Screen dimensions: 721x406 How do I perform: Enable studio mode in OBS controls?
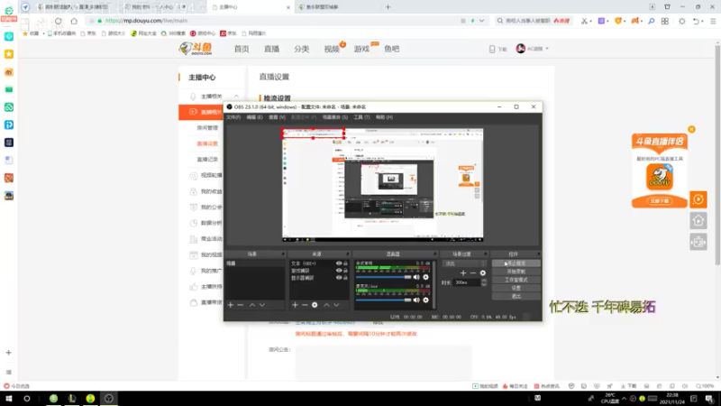[x=516, y=280]
